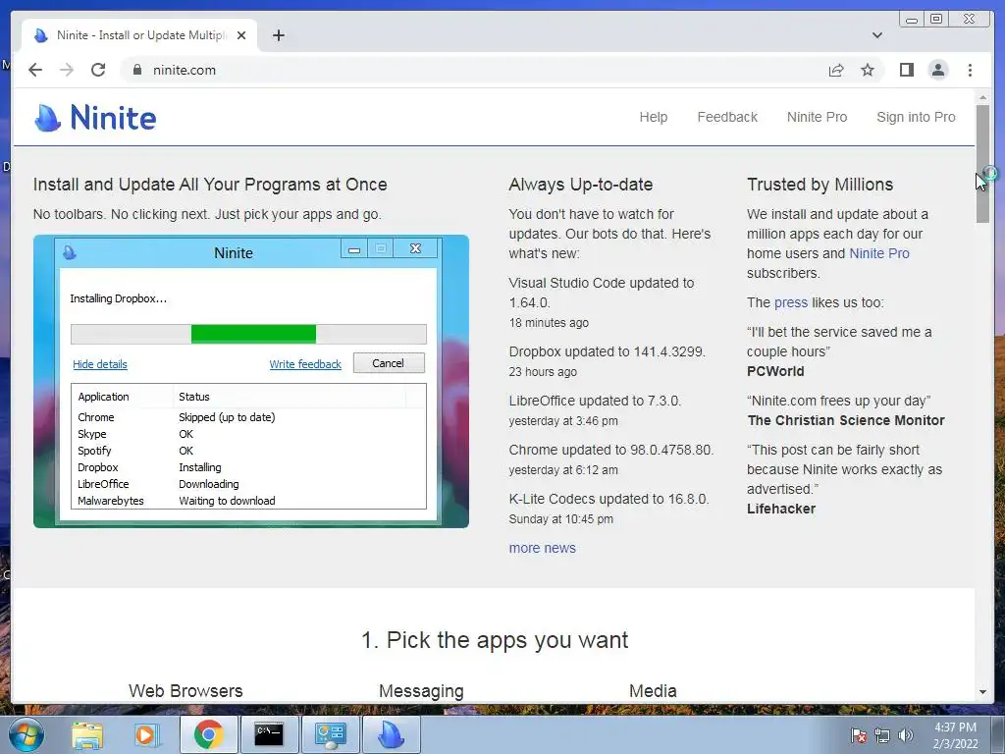Open a new tab with the plus button
Screen dimensions: 1005x754
(x=278, y=35)
